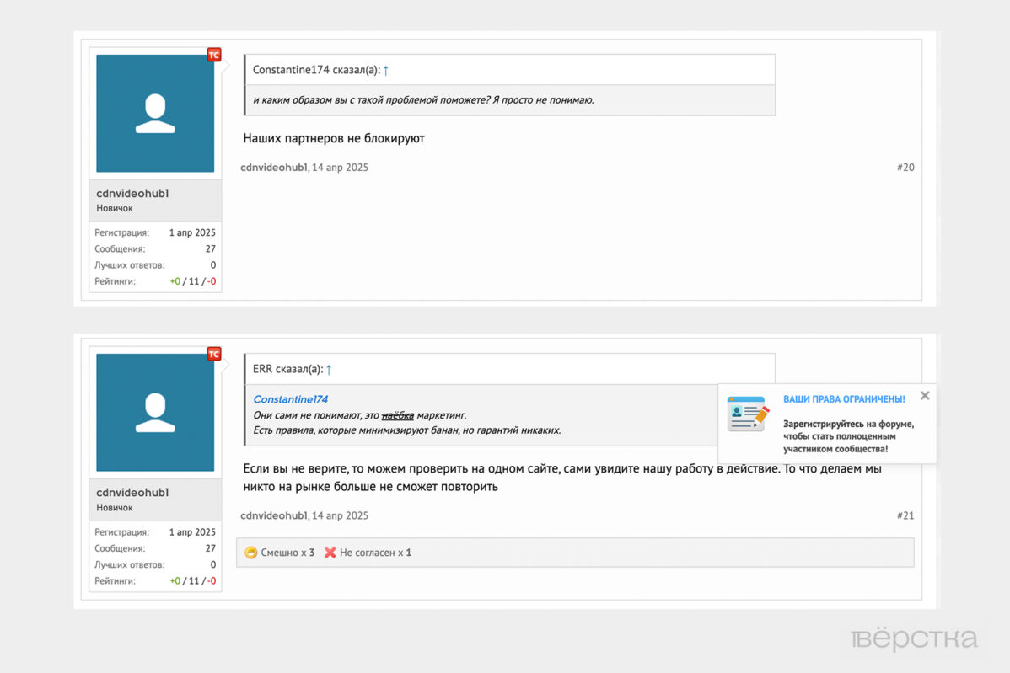Click the TC badge on post #21 avatar
Image resolution: width=1010 pixels, height=673 pixels.
[214, 355]
